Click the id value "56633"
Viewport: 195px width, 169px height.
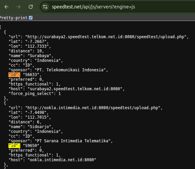[x=31, y=75]
